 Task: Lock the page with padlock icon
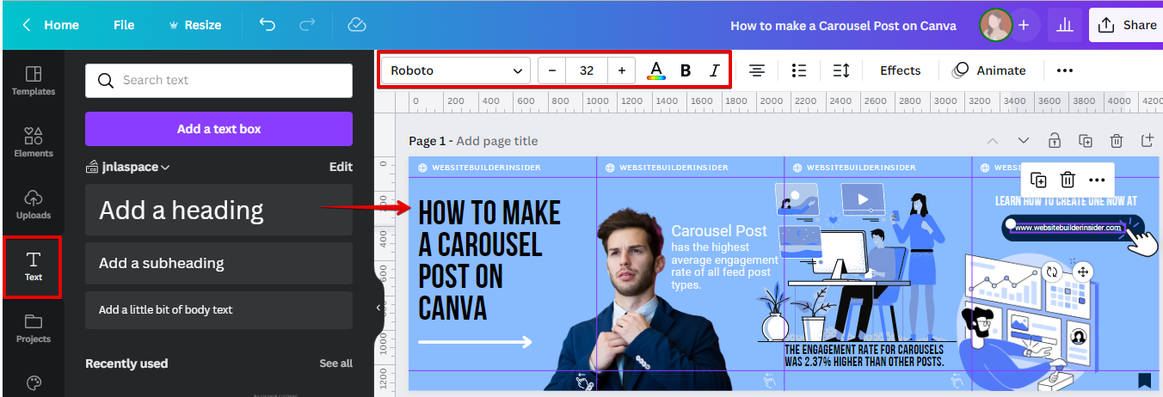click(x=1054, y=141)
